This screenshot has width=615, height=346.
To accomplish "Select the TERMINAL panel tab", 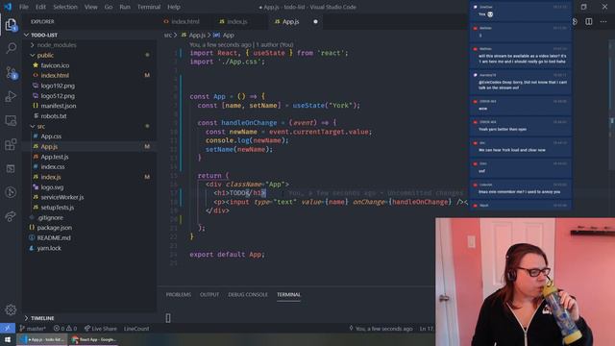I will click(x=288, y=295).
